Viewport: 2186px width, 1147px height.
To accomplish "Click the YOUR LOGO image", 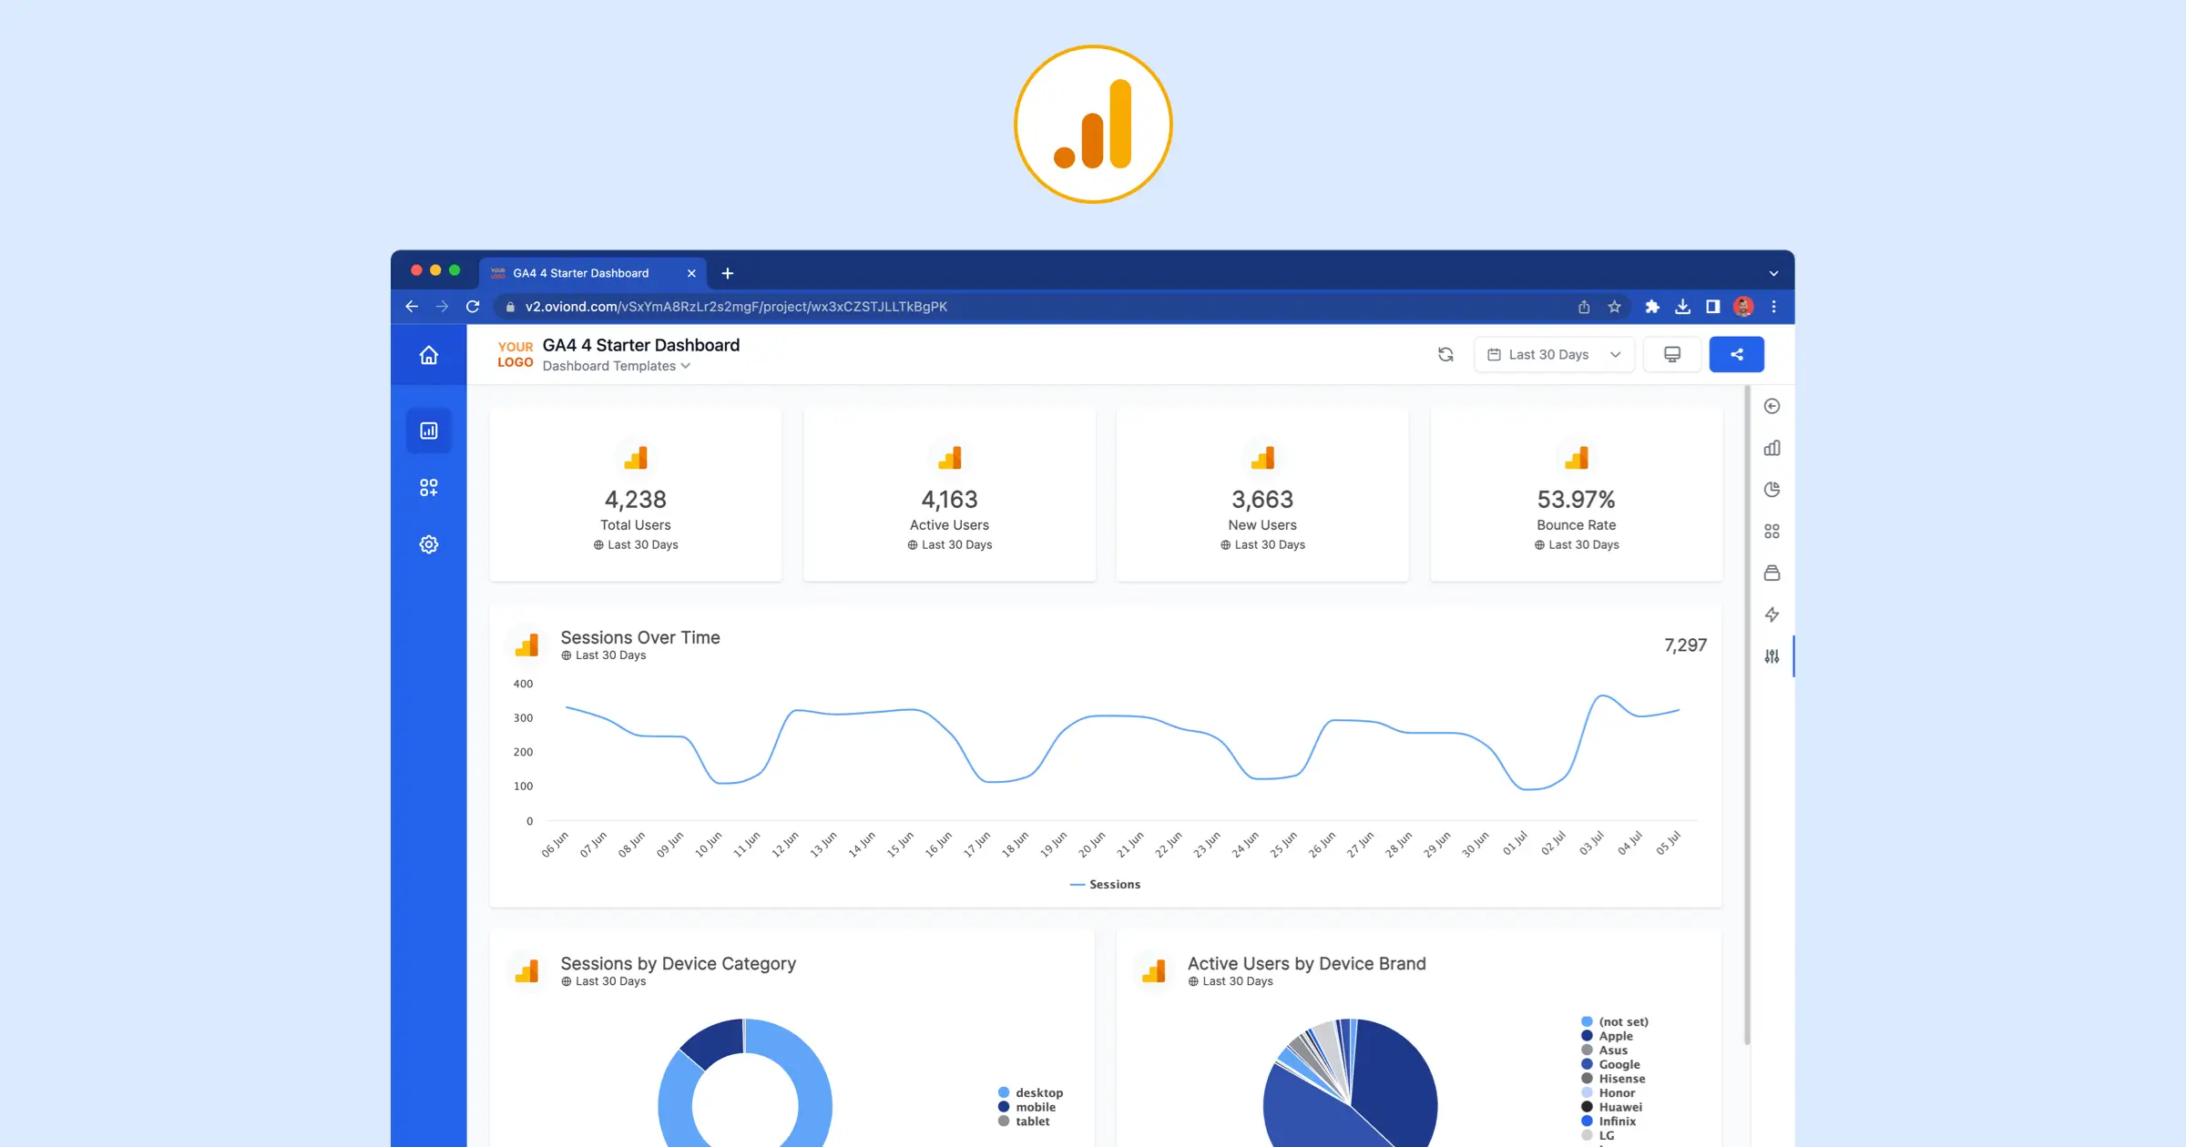I will [516, 354].
